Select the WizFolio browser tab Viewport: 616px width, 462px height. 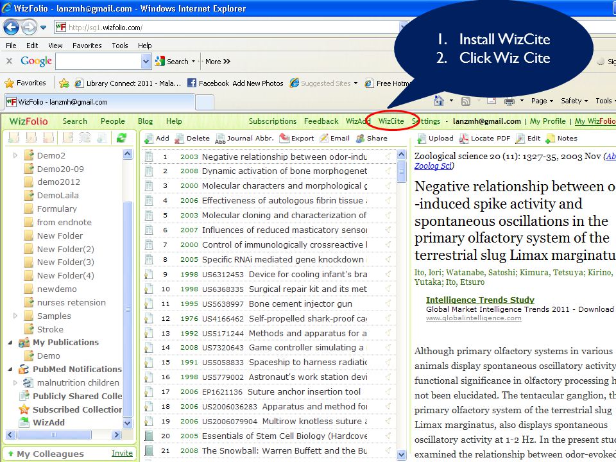pyautogui.click(x=99, y=102)
